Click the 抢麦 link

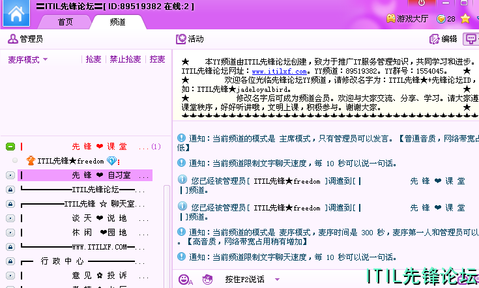click(93, 59)
